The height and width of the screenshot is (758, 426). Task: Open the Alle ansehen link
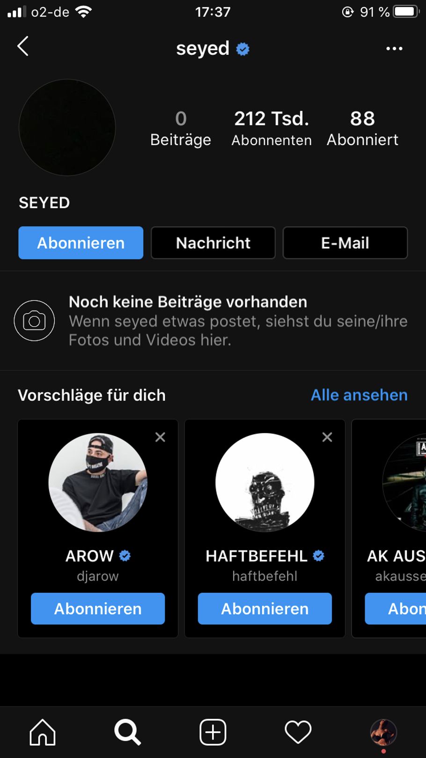359,395
